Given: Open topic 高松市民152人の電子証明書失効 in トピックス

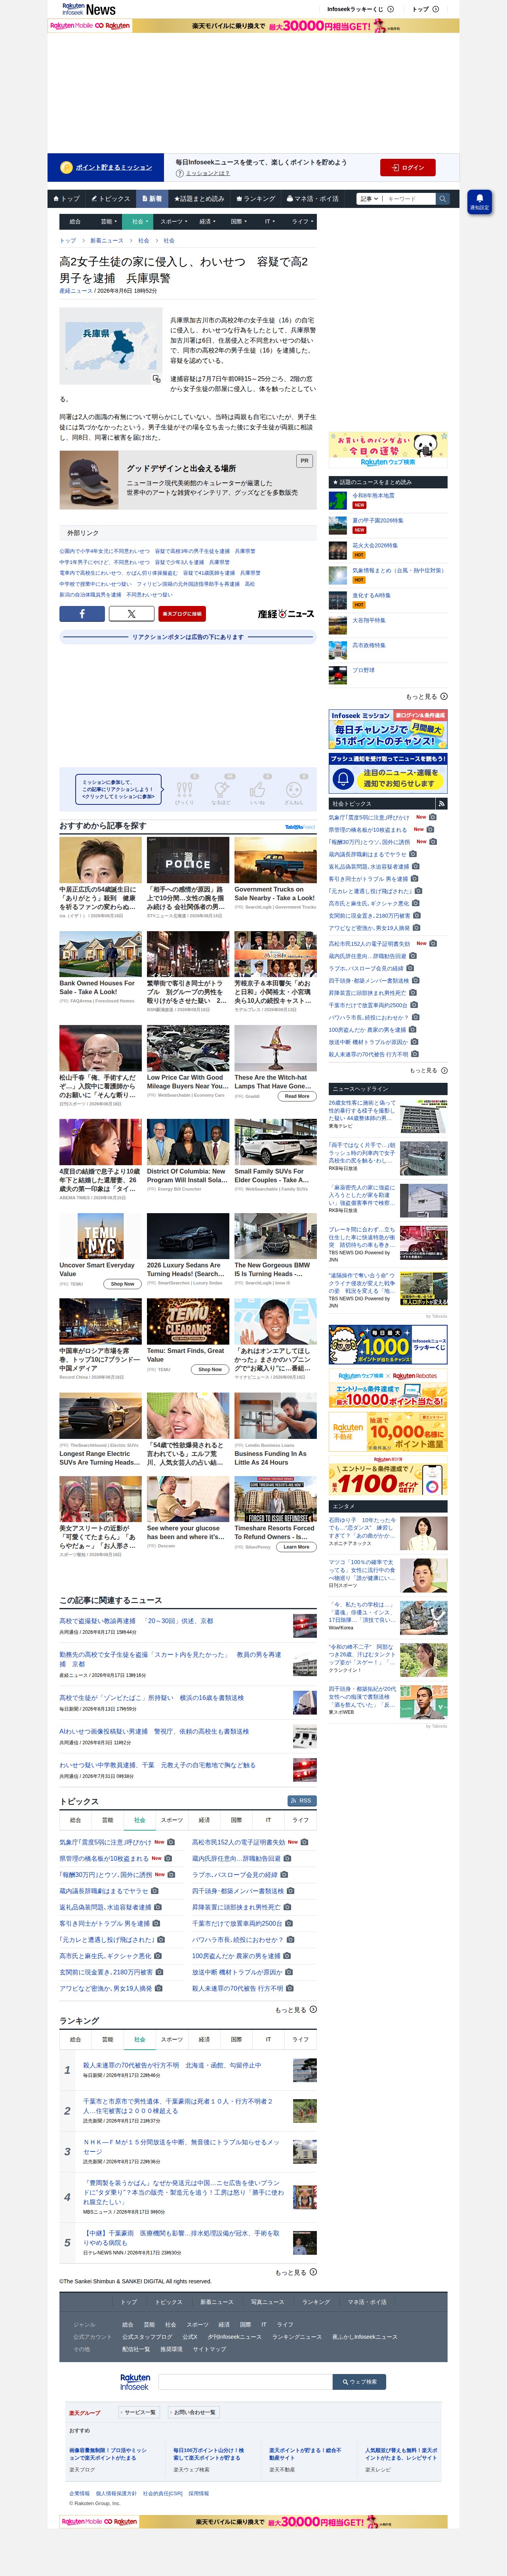Looking at the screenshot, I should pos(238,1842).
